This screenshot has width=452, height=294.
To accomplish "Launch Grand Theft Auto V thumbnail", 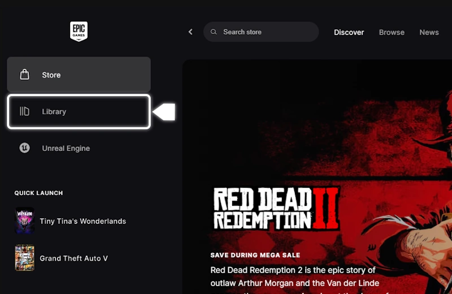I will 24,258.
